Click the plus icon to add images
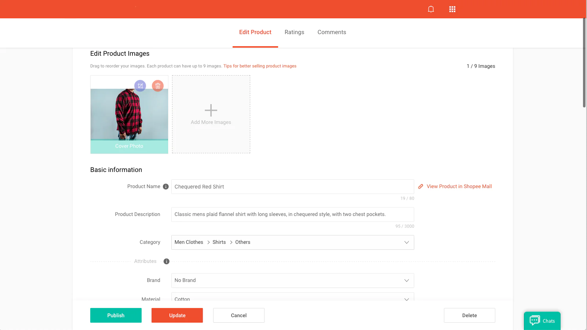The width and height of the screenshot is (587, 330). (x=211, y=110)
